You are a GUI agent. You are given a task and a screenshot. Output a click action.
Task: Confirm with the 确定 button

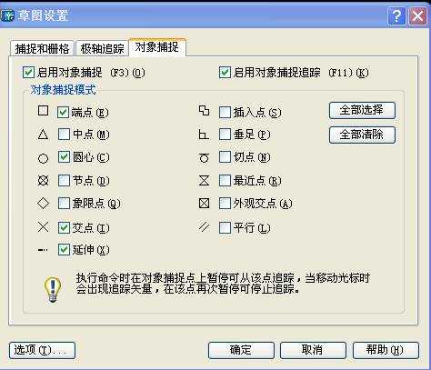(241, 350)
